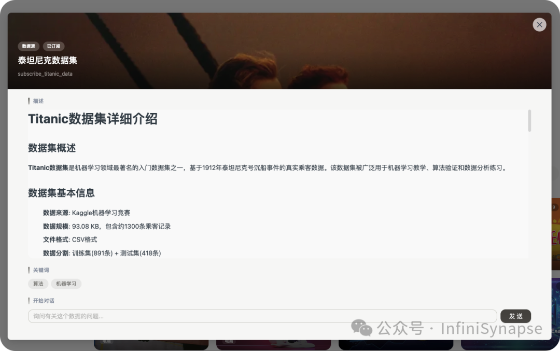Click the 数据集概述 heading

click(x=52, y=148)
